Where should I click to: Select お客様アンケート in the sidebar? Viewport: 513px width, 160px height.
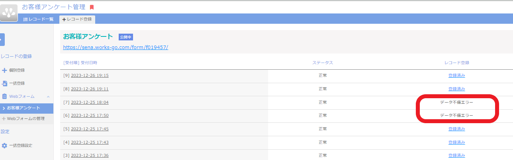point(27,108)
